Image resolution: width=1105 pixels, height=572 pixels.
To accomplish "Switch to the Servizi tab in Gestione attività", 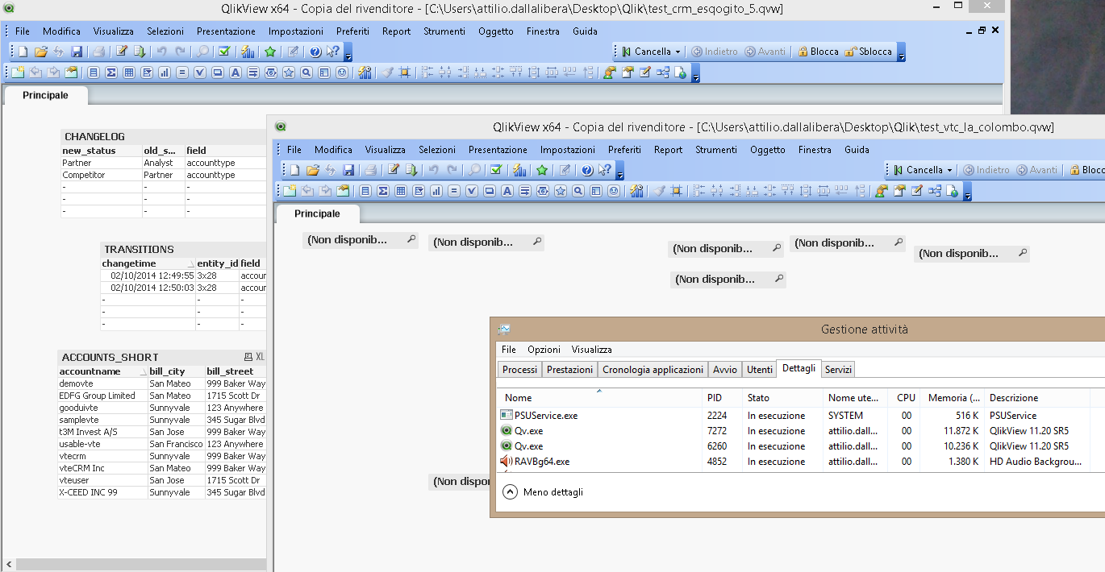I will pyautogui.click(x=838, y=369).
